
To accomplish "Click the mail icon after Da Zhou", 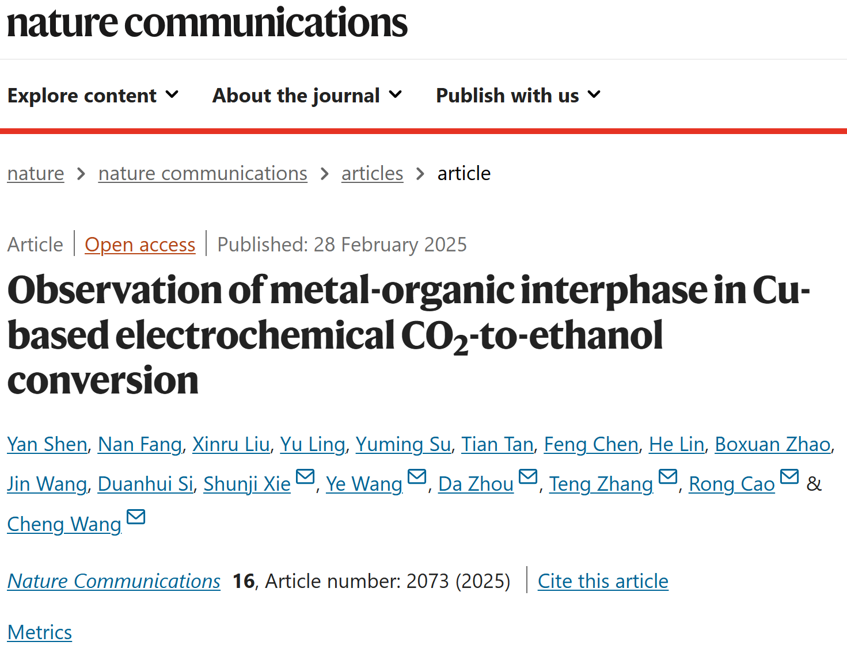I will pyautogui.click(x=528, y=477).
